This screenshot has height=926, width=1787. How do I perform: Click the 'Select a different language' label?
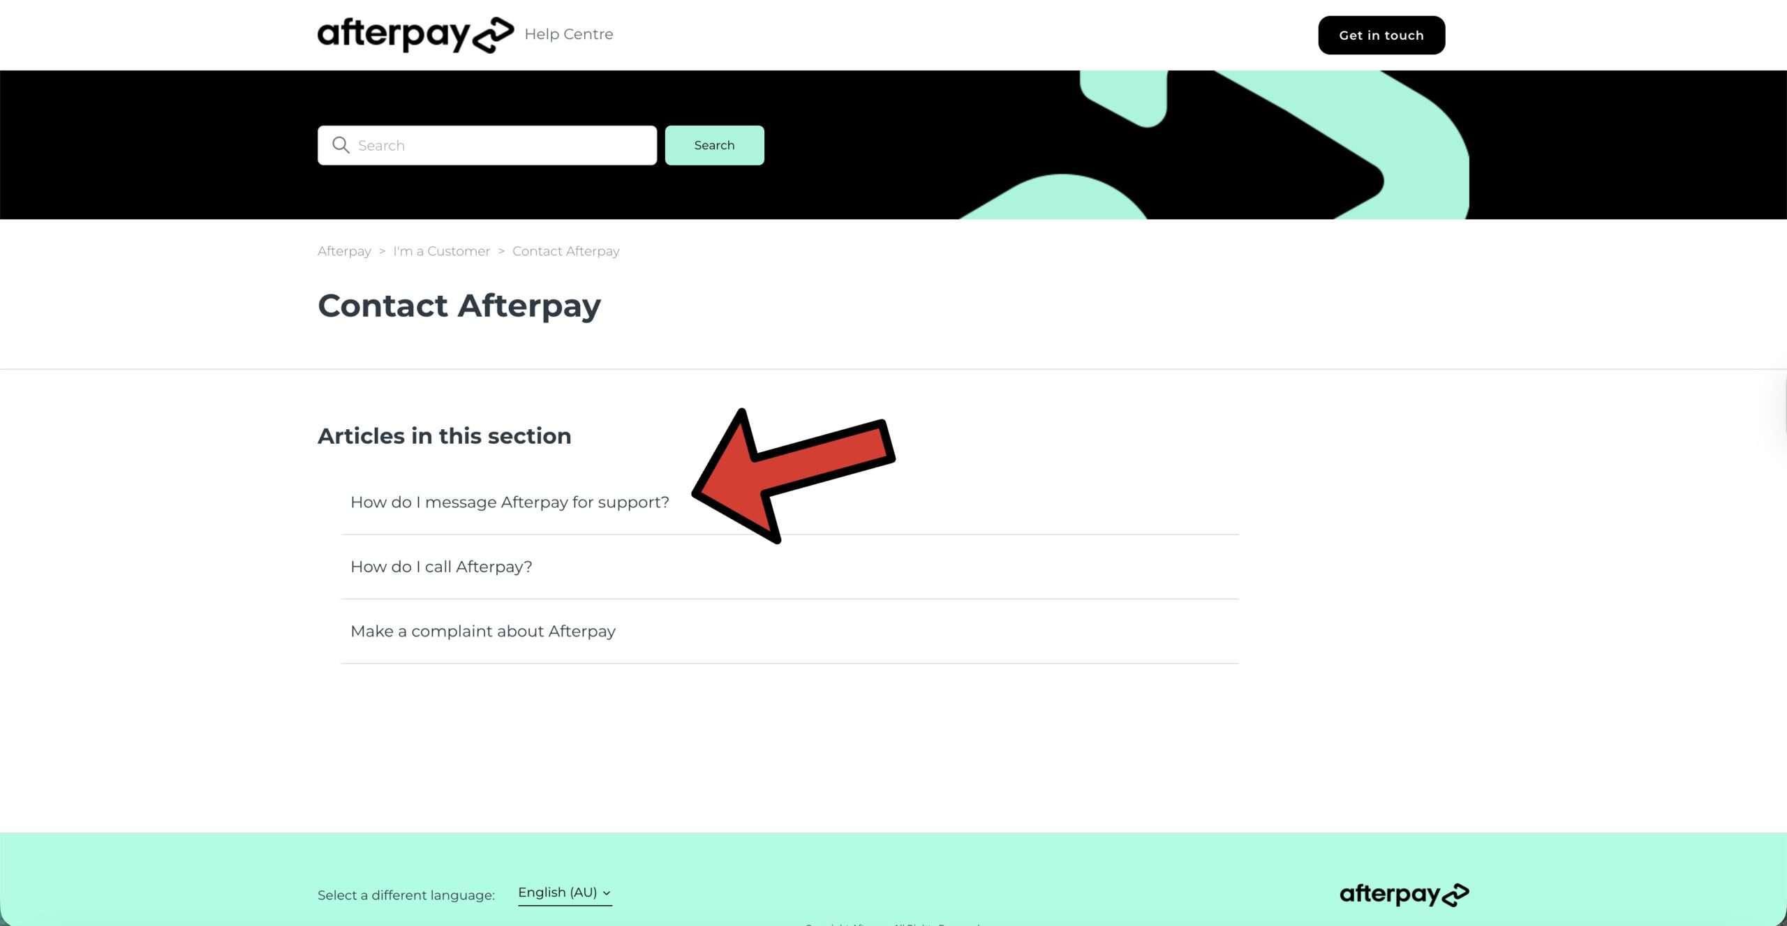tap(406, 895)
